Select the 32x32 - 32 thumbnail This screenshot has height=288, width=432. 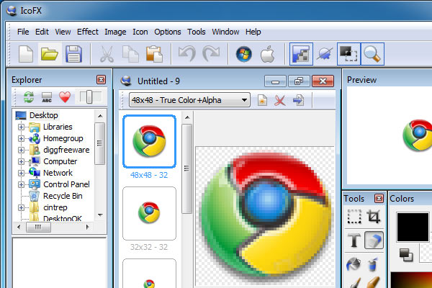149,213
